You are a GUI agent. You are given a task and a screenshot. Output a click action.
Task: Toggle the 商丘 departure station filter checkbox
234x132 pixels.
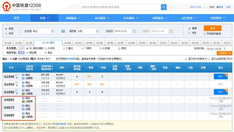pos(46,53)
